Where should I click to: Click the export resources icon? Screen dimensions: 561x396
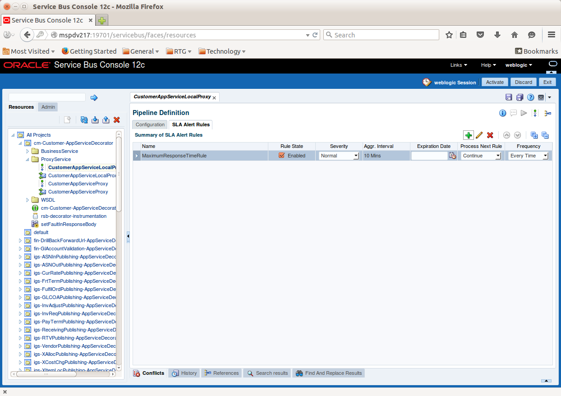click(106, 120)
